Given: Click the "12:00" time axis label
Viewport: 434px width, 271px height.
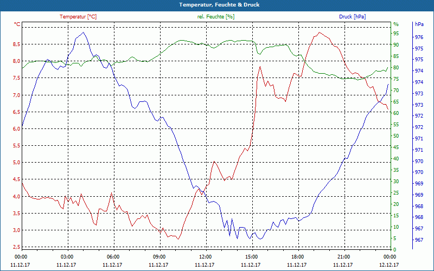Looking at the screenshot, I should tap(206, 257).
